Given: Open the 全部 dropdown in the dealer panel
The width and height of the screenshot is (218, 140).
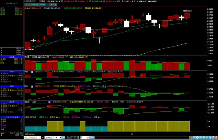Looking at the screenshot, I should [x=39, y=102].
